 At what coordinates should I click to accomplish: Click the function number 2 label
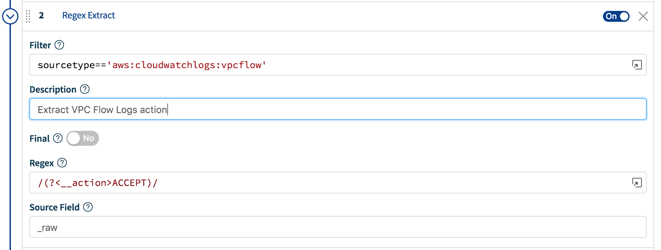click(x=41, y=15)
